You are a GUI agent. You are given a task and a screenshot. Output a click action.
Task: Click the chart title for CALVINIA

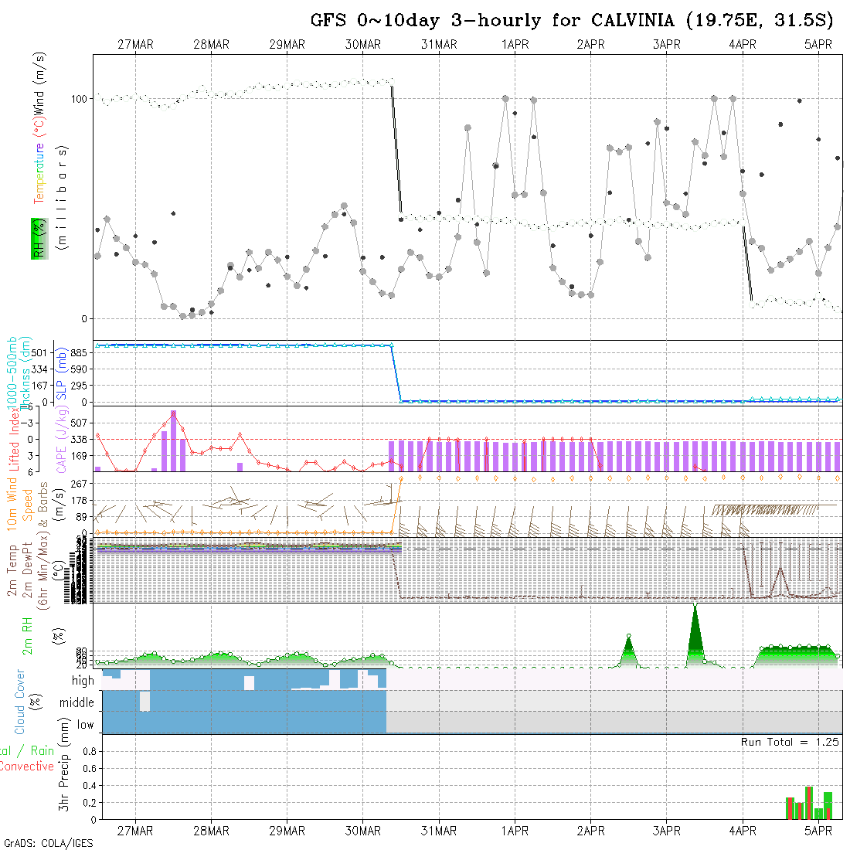[576, 19]
